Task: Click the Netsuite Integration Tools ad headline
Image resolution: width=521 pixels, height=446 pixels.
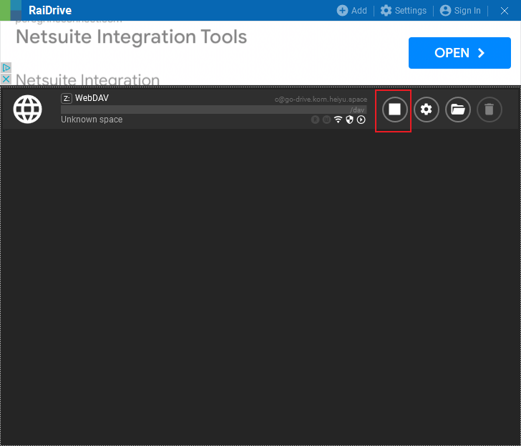Action: [x=132, y=37]
